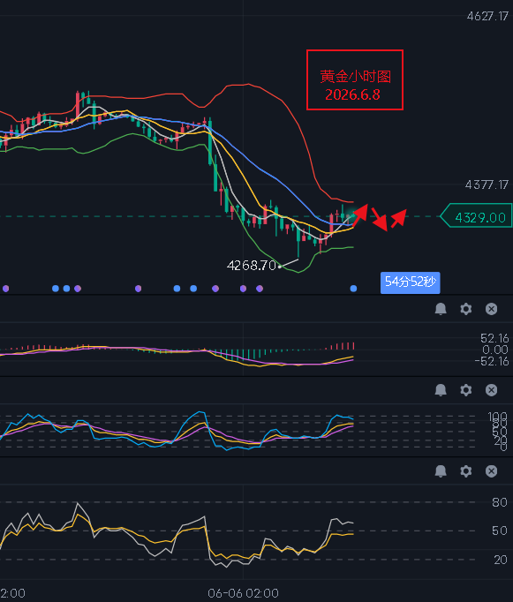Click the RSI 80 level label

pos(500,502)
